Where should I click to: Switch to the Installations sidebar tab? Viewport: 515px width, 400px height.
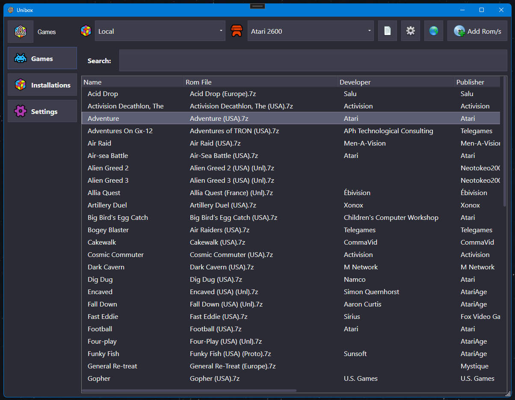pos(42,85)
